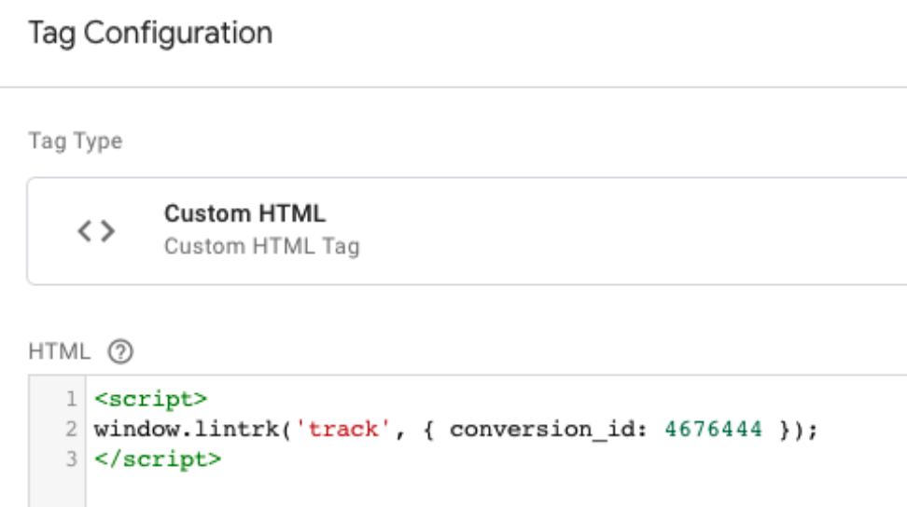Click the window.lintrk function call text

(187, 429)
